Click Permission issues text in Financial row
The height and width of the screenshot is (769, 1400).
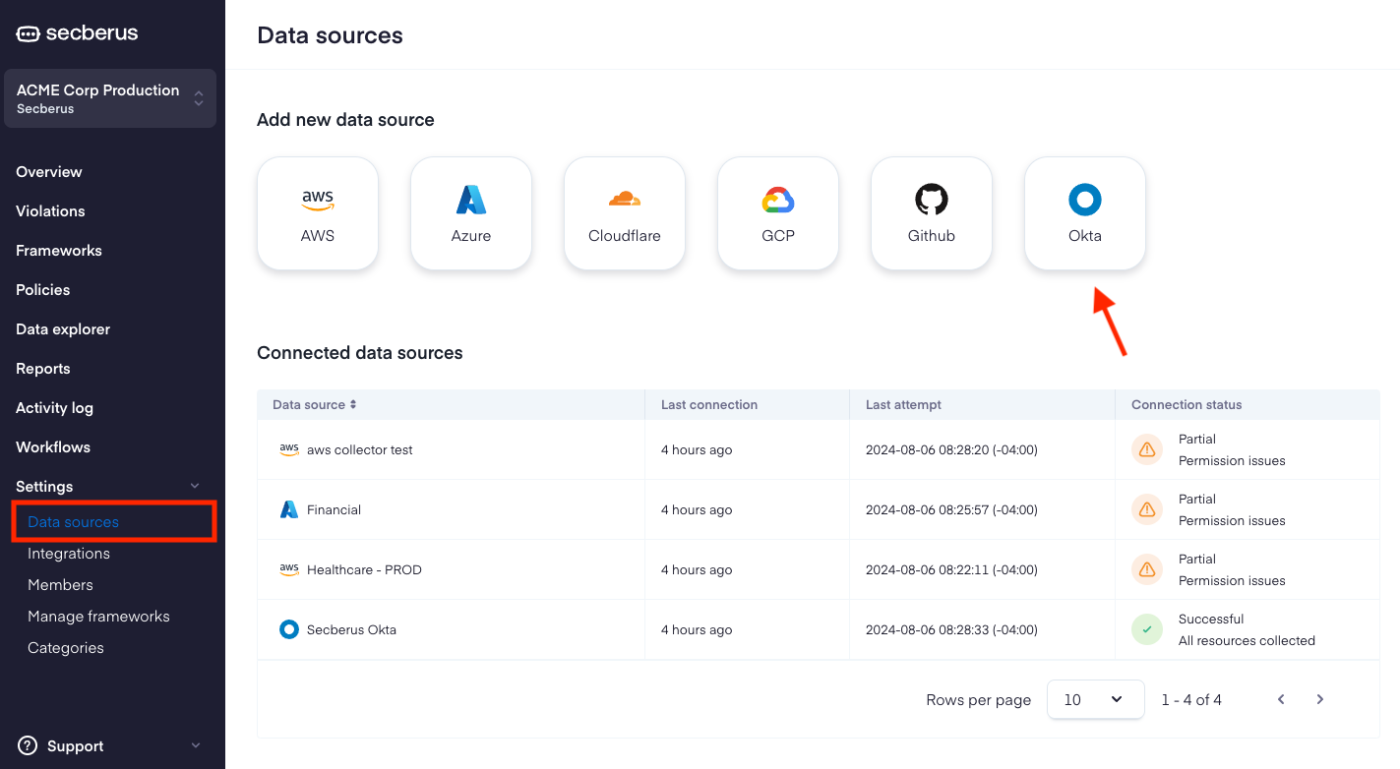click(1232, 520)
